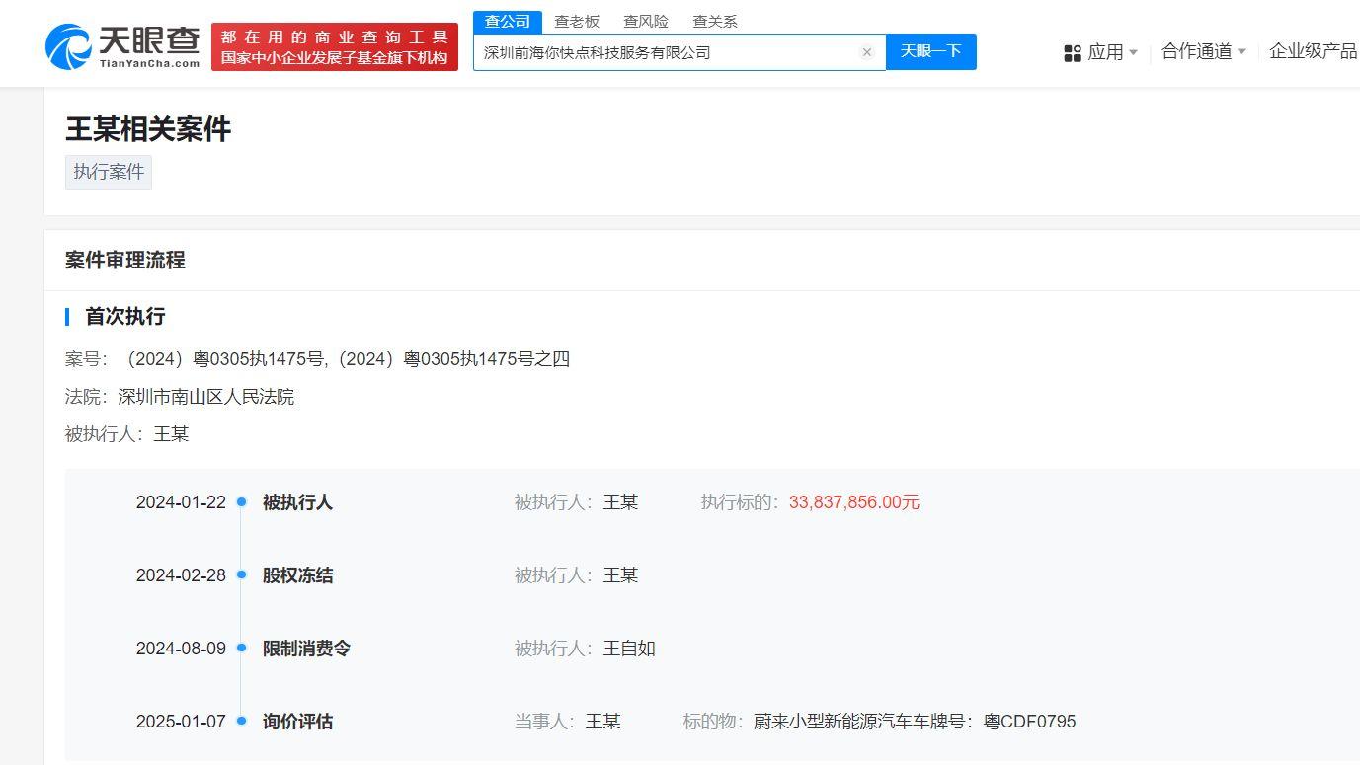The height and width of the screenshot is (765, 1360).
Task: Click 王某 in the 询价评估 row
Action: coord(602,722)
